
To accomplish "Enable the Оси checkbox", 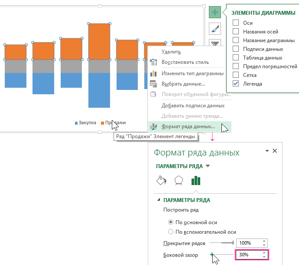I will [x=236, y=23].
